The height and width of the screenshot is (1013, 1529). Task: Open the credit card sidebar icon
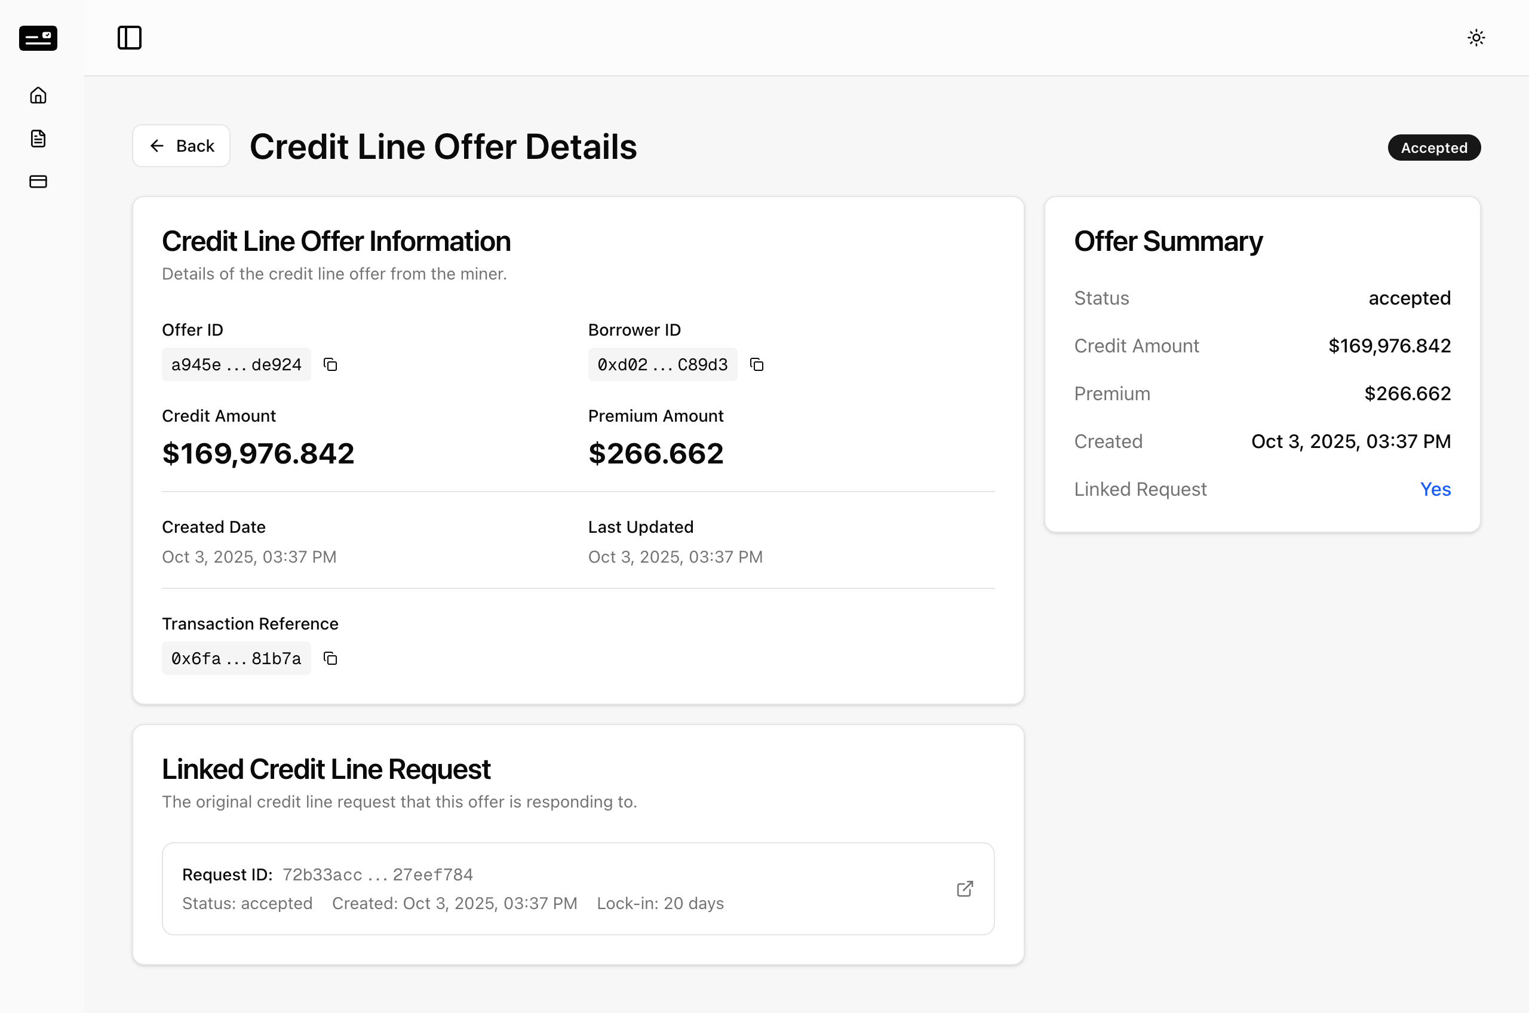[38, 182]
